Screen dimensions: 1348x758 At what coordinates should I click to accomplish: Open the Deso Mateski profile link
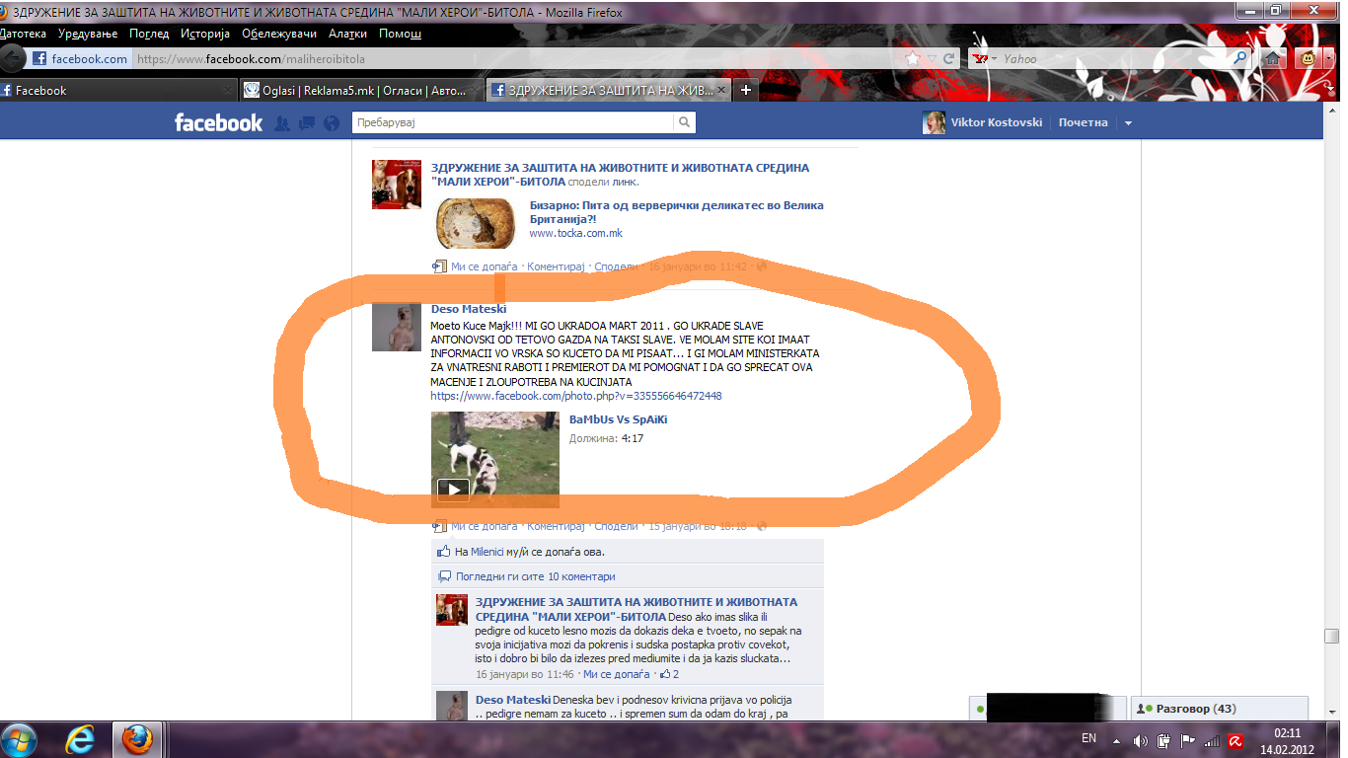469,309
